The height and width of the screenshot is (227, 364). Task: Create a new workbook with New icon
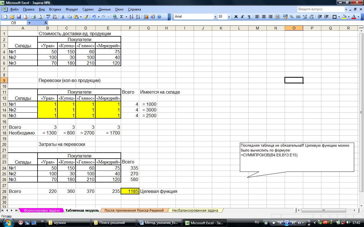tap(6, 17)
